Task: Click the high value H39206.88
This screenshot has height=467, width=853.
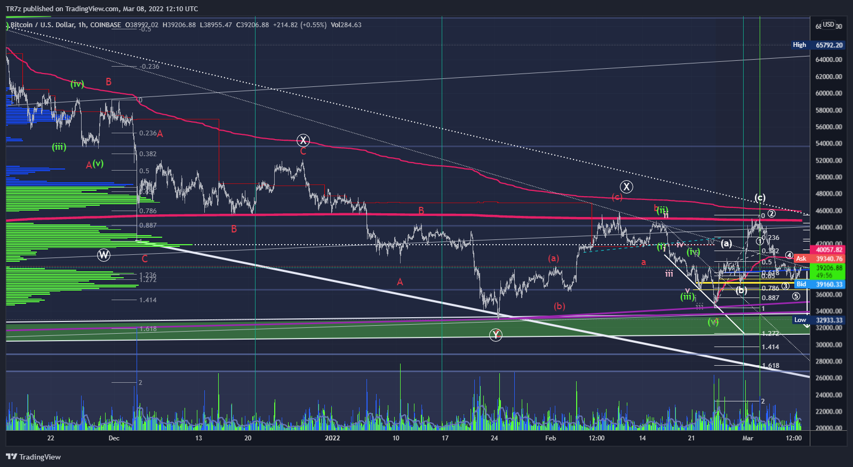Action: (179, 25)
